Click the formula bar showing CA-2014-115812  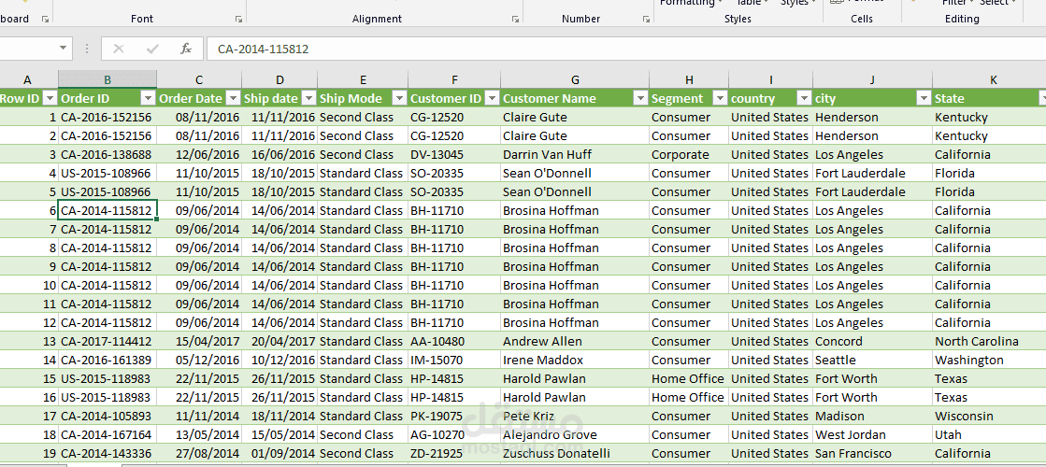coord(625,49)
